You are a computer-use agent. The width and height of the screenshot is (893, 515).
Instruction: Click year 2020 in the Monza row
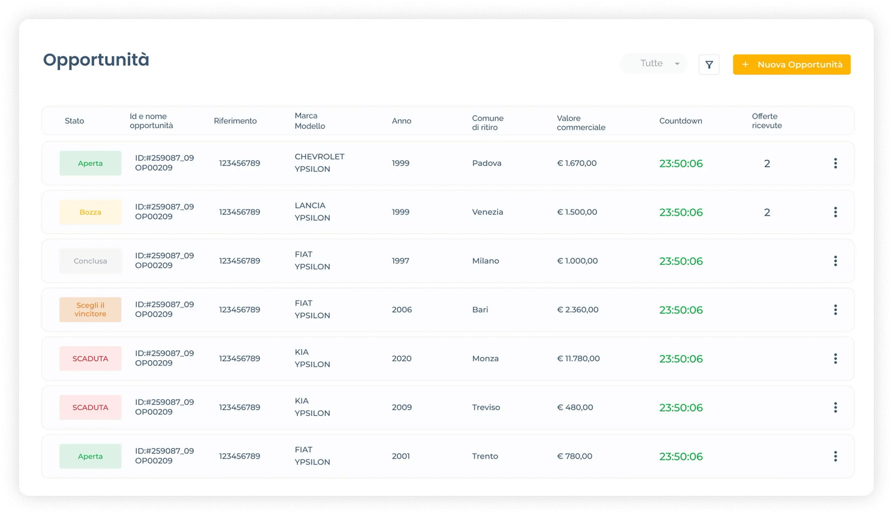tap(402, 358)
